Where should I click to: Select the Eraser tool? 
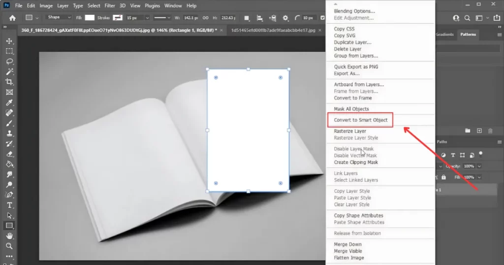click(9, 154)
